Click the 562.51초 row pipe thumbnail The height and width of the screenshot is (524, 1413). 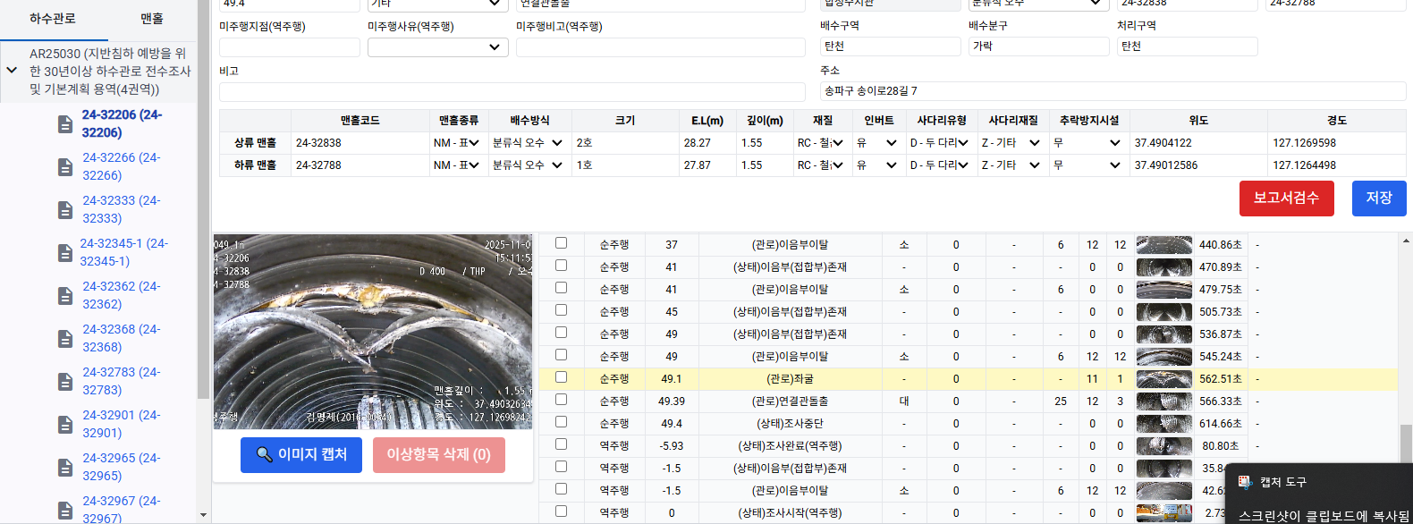[x=1163, y=379]
